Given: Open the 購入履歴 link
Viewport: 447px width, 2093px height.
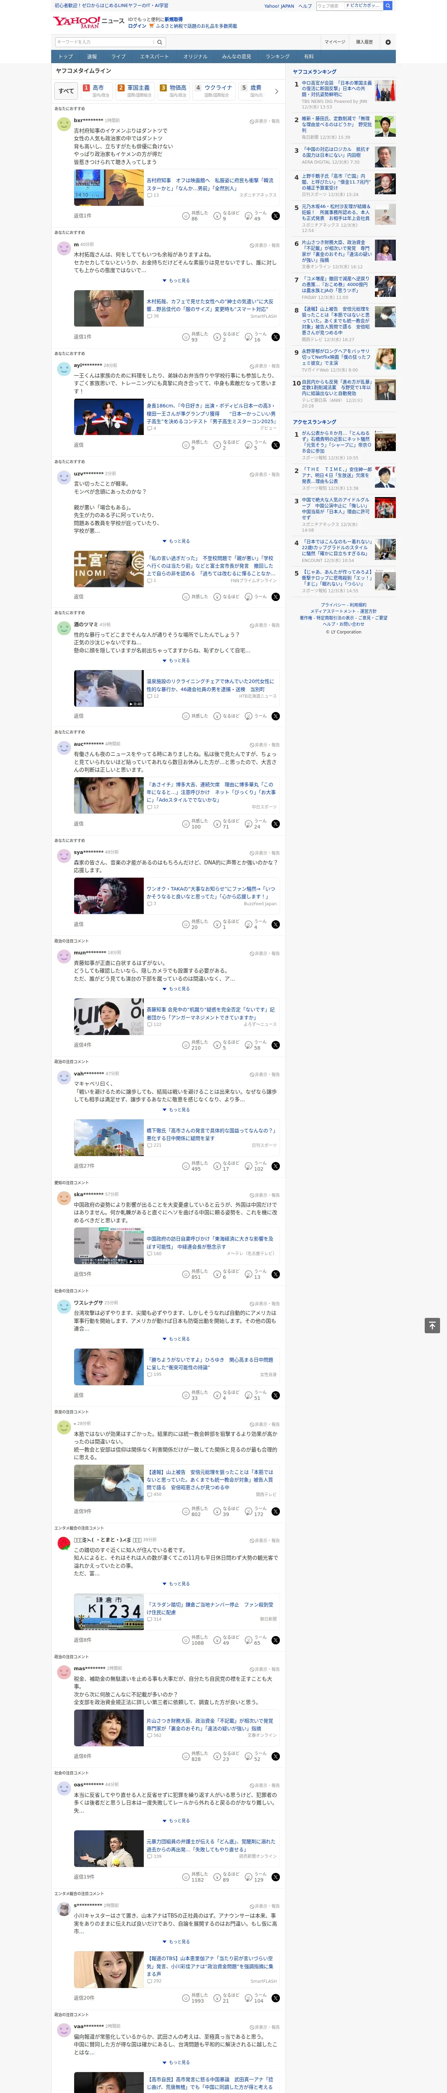Looking at the screenshot, I should [x=364, y=42].
